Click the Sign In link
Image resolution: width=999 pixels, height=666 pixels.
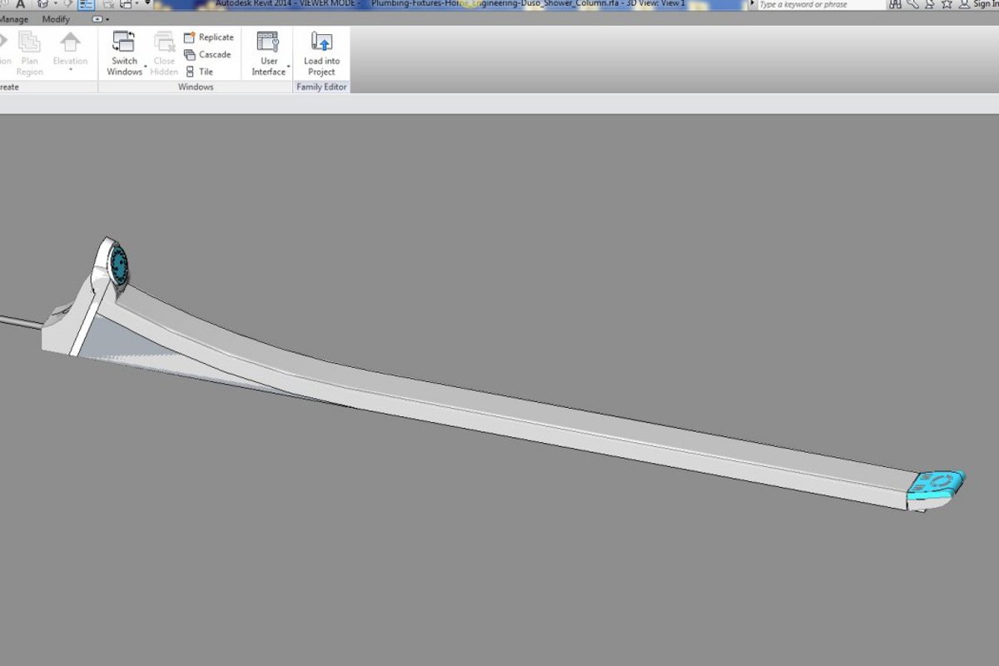986,5
